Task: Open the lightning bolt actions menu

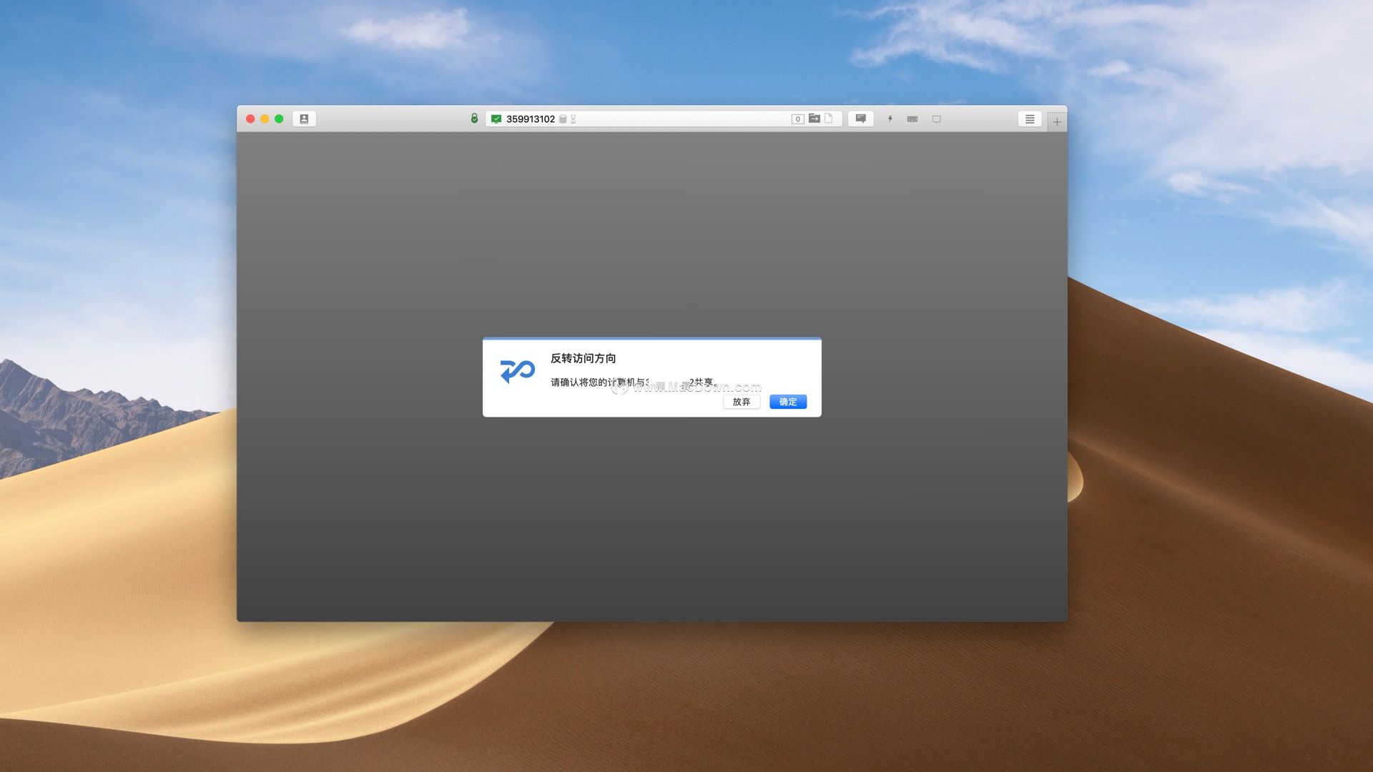Action: pyautogui.click(x=890, y=119)
